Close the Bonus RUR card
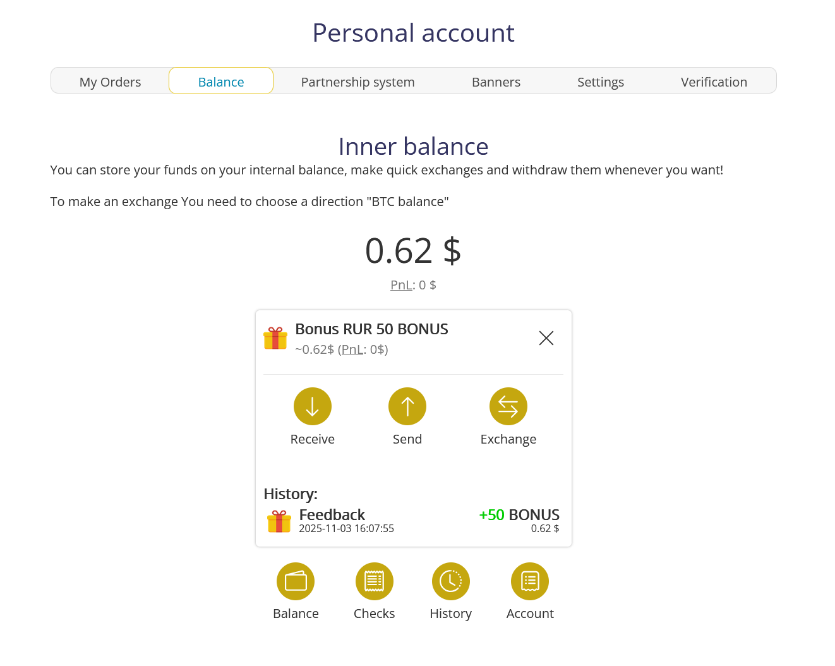The height and width of the screenshot is (666, 835). click(x=546, y=338)
